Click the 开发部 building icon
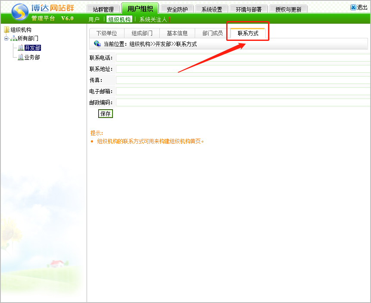 point(21,48)
